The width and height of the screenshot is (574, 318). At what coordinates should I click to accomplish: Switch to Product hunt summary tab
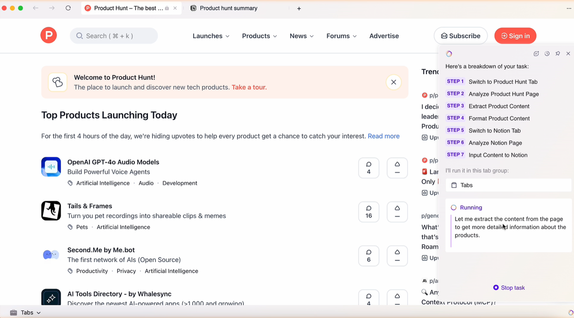tap(229, 8)
